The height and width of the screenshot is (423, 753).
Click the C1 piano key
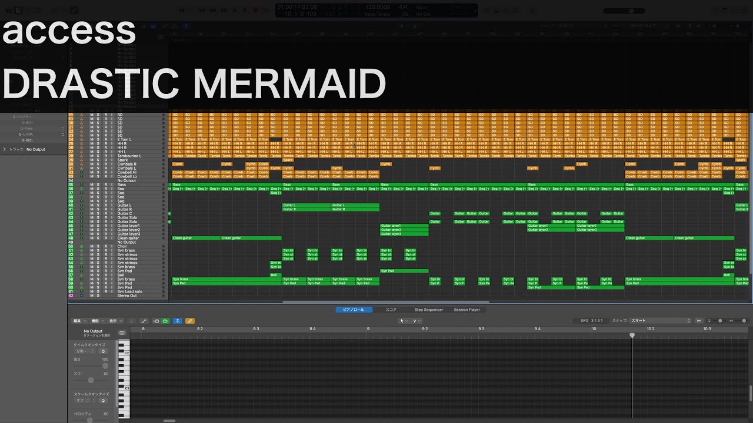124,388
